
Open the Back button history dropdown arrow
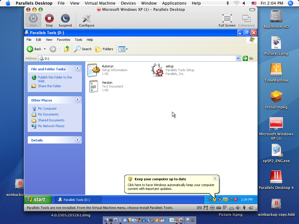pos(45,49)
